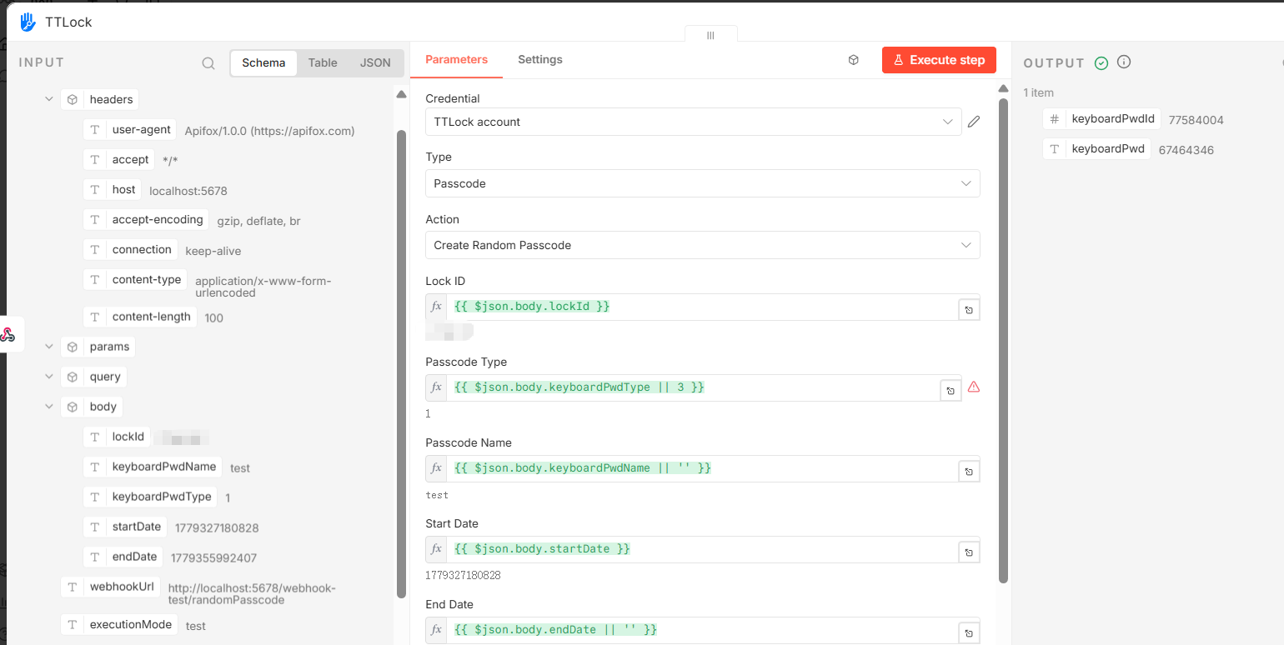Select the executionMode field pill

(x=119, y=625)
